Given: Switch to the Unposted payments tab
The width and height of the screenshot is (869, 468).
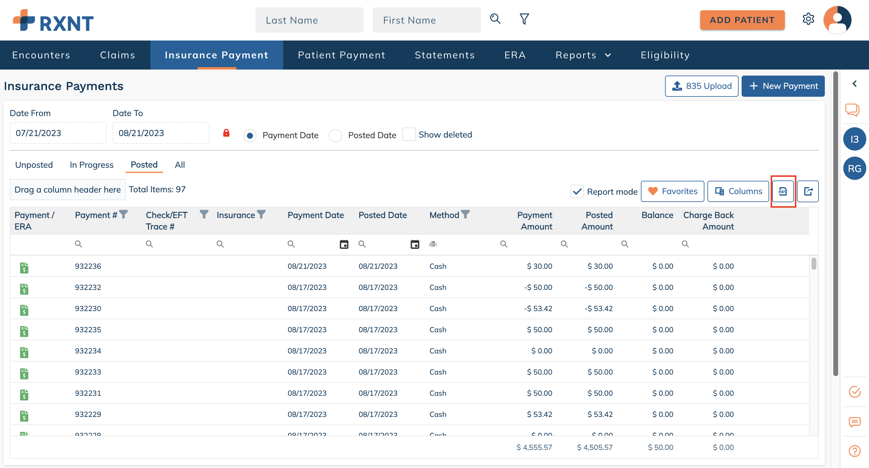Looking at the screenshot, I should pos(34,165).
